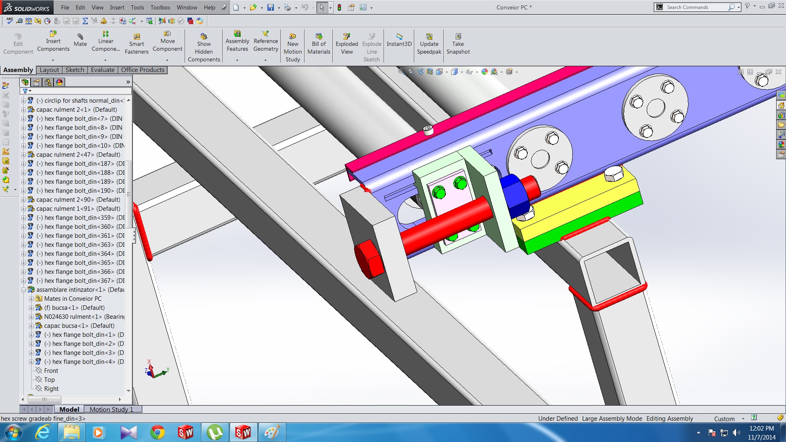Toggle Show Hidden Components

click(x=204, y=36)
